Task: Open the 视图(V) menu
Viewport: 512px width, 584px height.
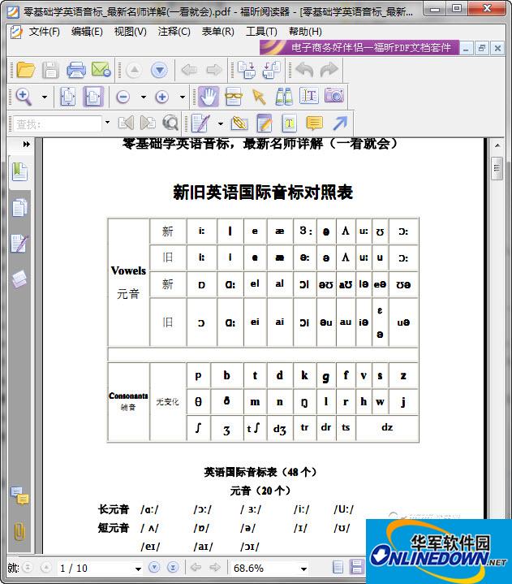Action: (131, 32)
